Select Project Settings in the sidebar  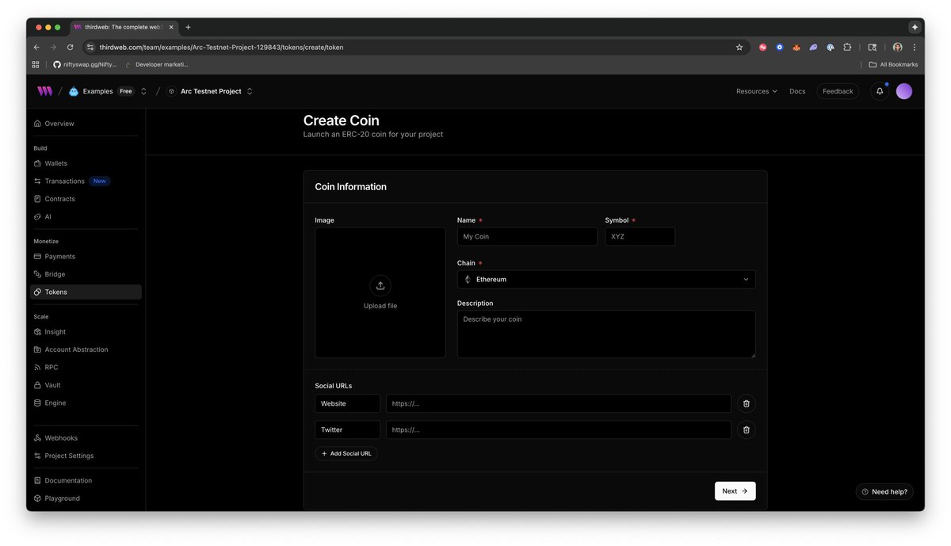[69, 456]
